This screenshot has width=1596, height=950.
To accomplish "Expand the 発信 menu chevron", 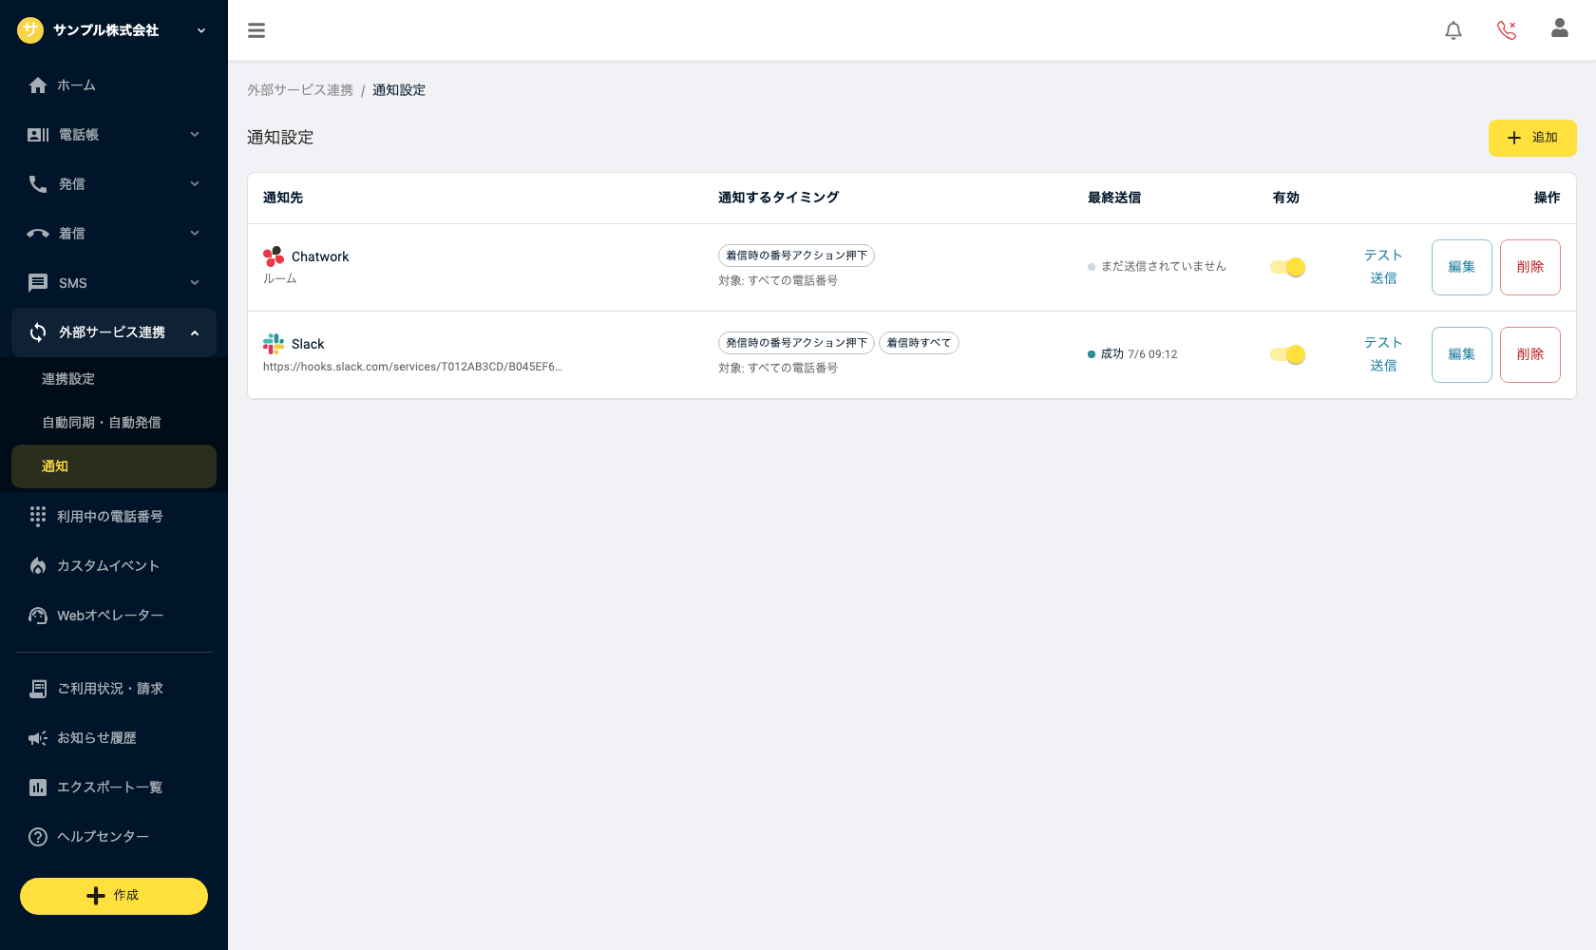I will [195, 184].
